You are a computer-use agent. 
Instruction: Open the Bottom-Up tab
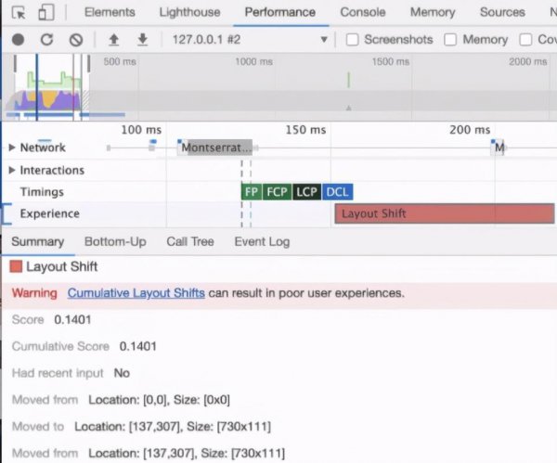pos(115,241)
